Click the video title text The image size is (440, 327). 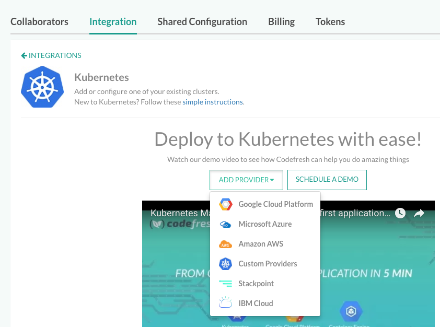click(x=181, y=213)
